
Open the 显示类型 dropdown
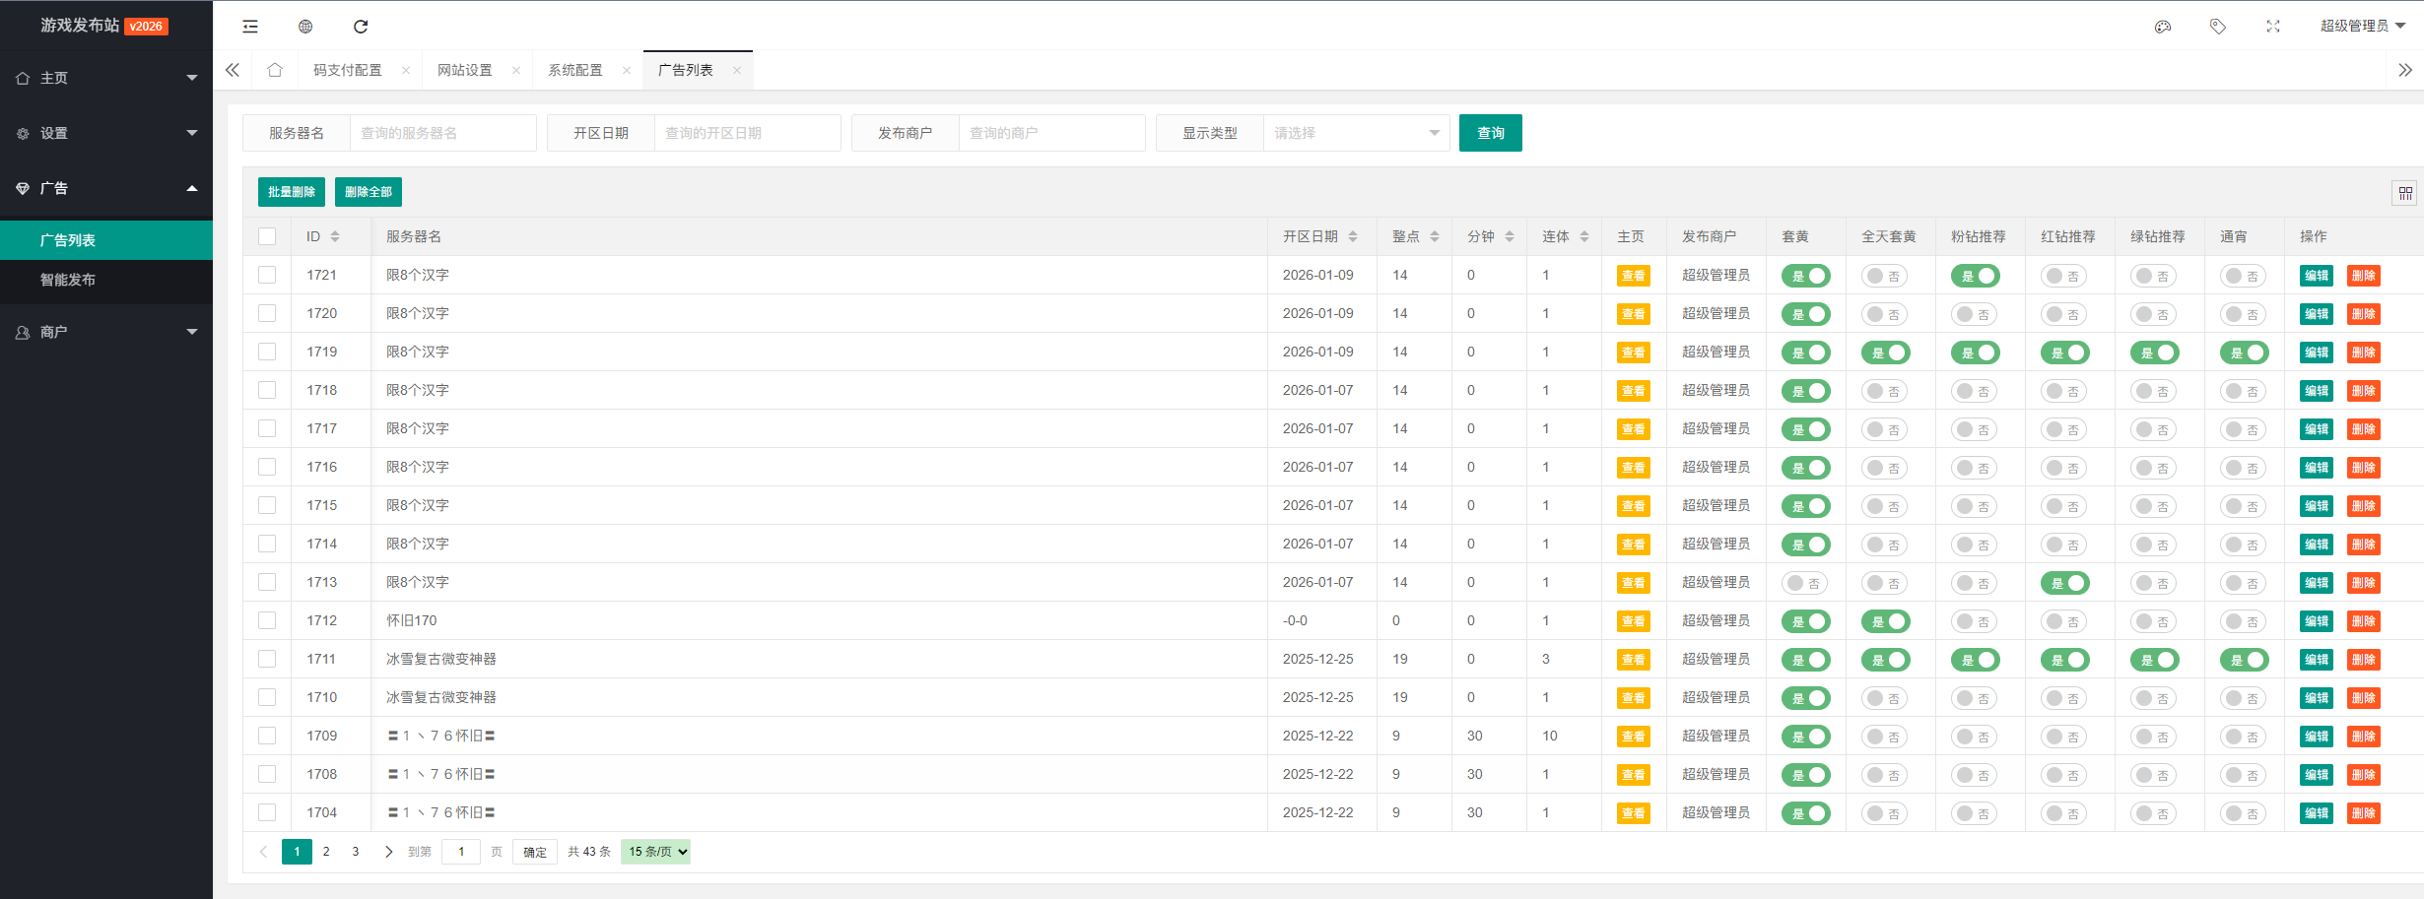click(x=1355, y=133)
